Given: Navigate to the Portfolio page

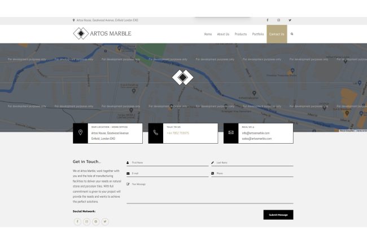Looking at the screenshot, I should tap(257, 34).
